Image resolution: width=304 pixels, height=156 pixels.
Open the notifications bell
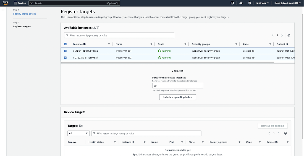click(x=241, y=3)
